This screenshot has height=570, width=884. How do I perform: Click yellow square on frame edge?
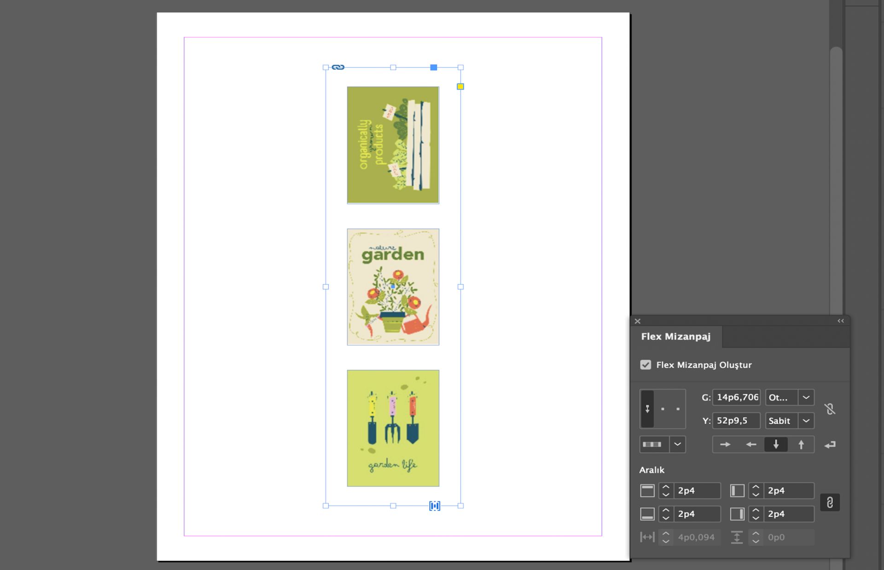coord(460,86)
